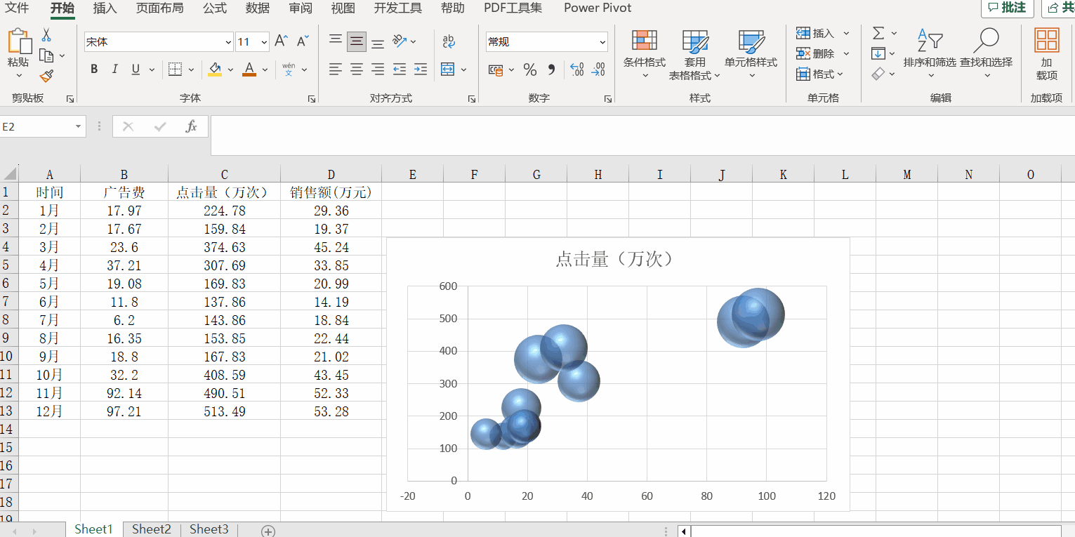Click the yellow fill color swatch

coord(215,69)
